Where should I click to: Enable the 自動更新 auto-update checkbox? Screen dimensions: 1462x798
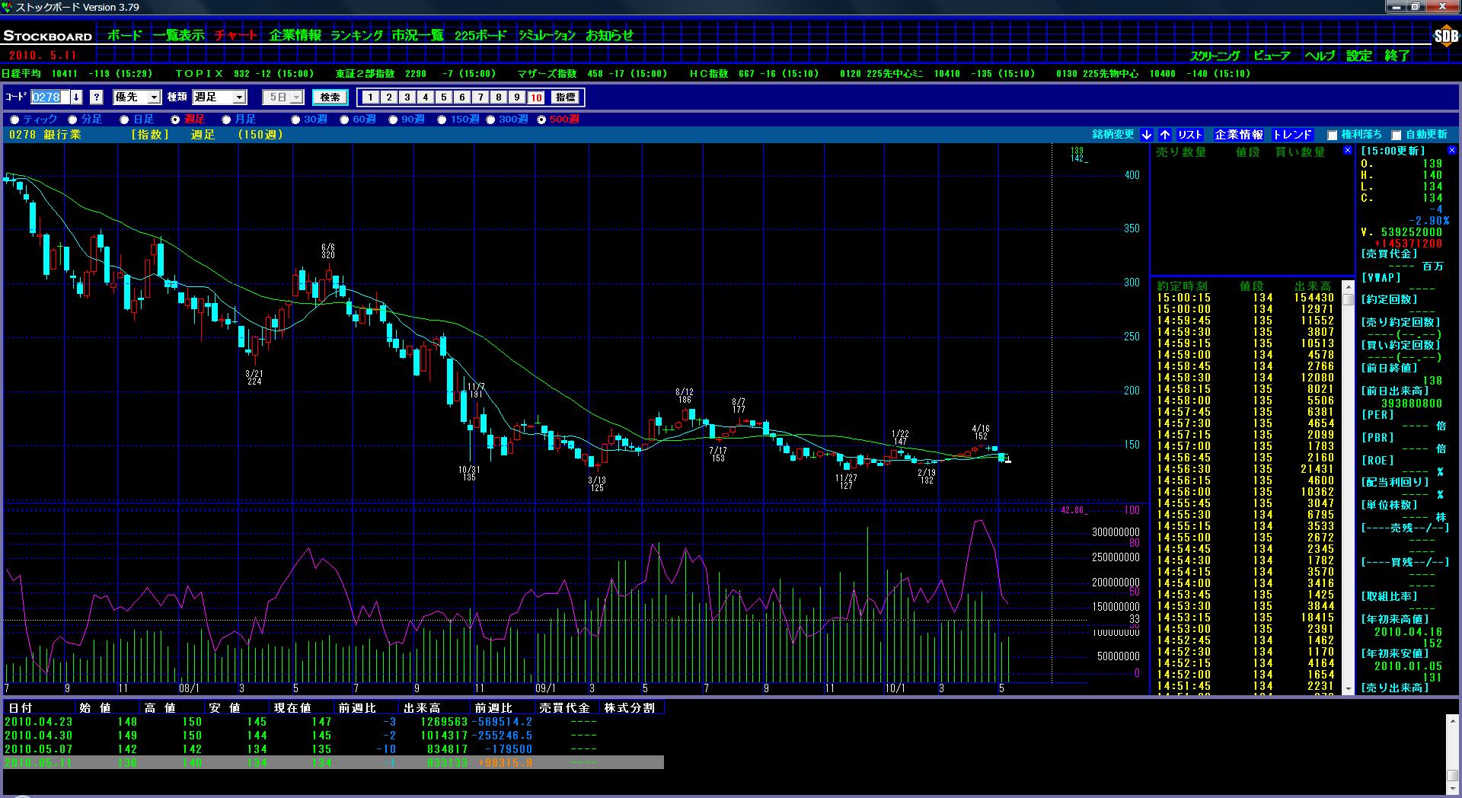[x=1397, y=136]
